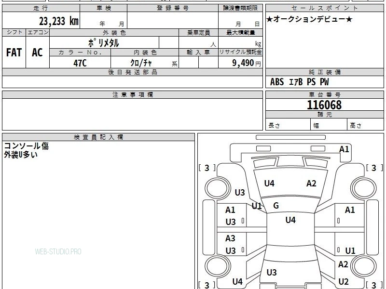Select the ★オークションデビュー★ text

pyautogui.click(x=309, y=19)
